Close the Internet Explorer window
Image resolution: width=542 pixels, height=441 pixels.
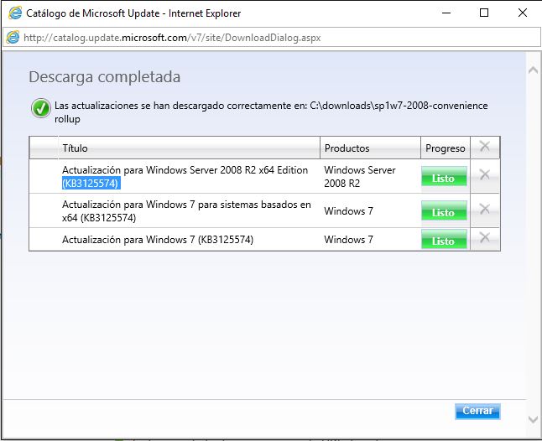tap(523, 13)
